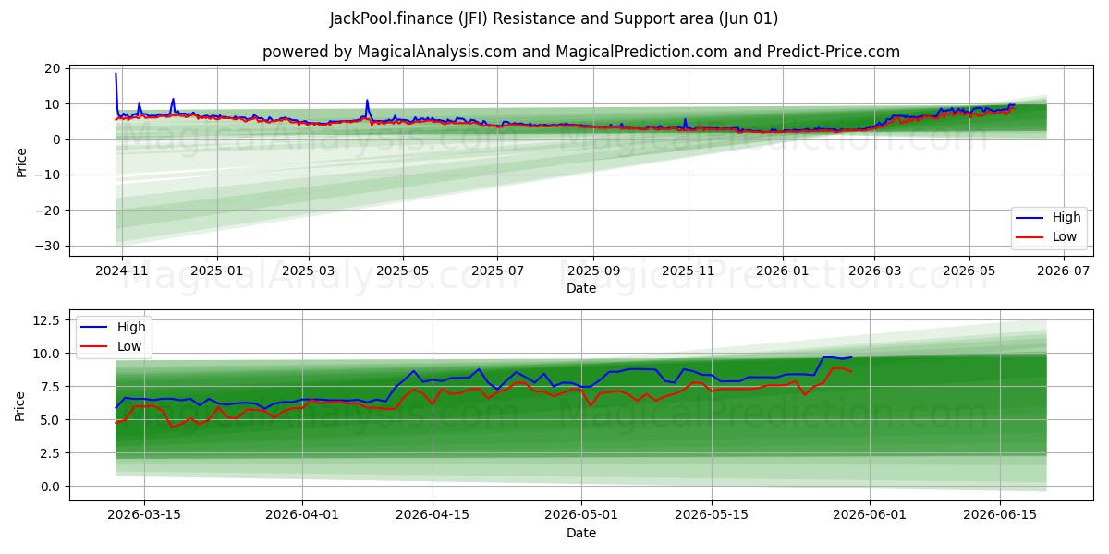Screen dimensions: 1109x554
Task: Click the '2026-01' date tick label
Action: (x=783, y=272)
